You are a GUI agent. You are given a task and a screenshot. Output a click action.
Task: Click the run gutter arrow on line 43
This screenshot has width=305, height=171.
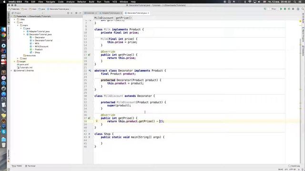(x=89, y=137)
